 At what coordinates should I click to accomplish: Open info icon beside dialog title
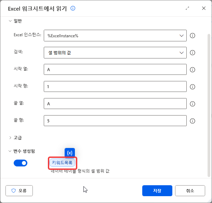pos(73,9)
